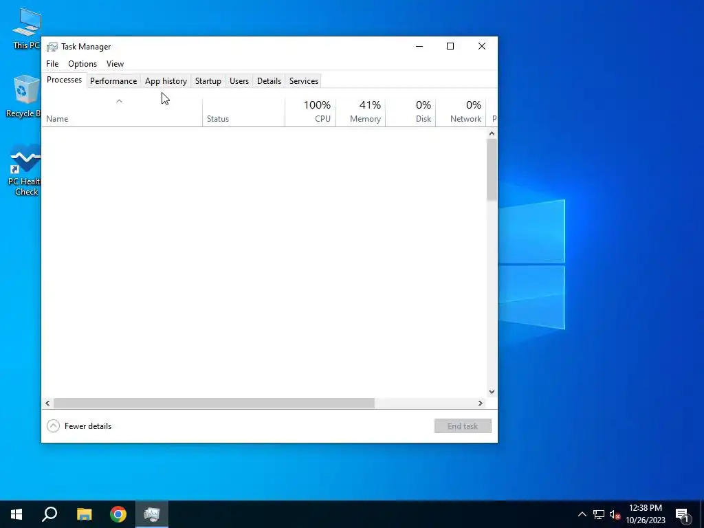The height and width of the screenshot is (528, 704).
Task: Minimize the Task Manager window
Action: tap(419, 46)
